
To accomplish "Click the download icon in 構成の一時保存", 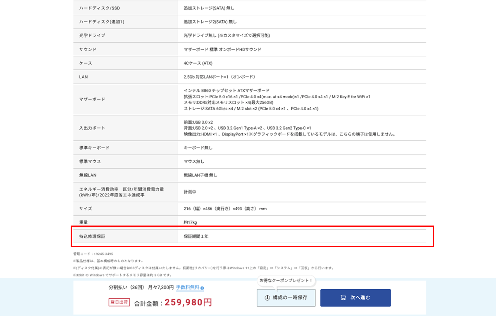I will point(267,297).
